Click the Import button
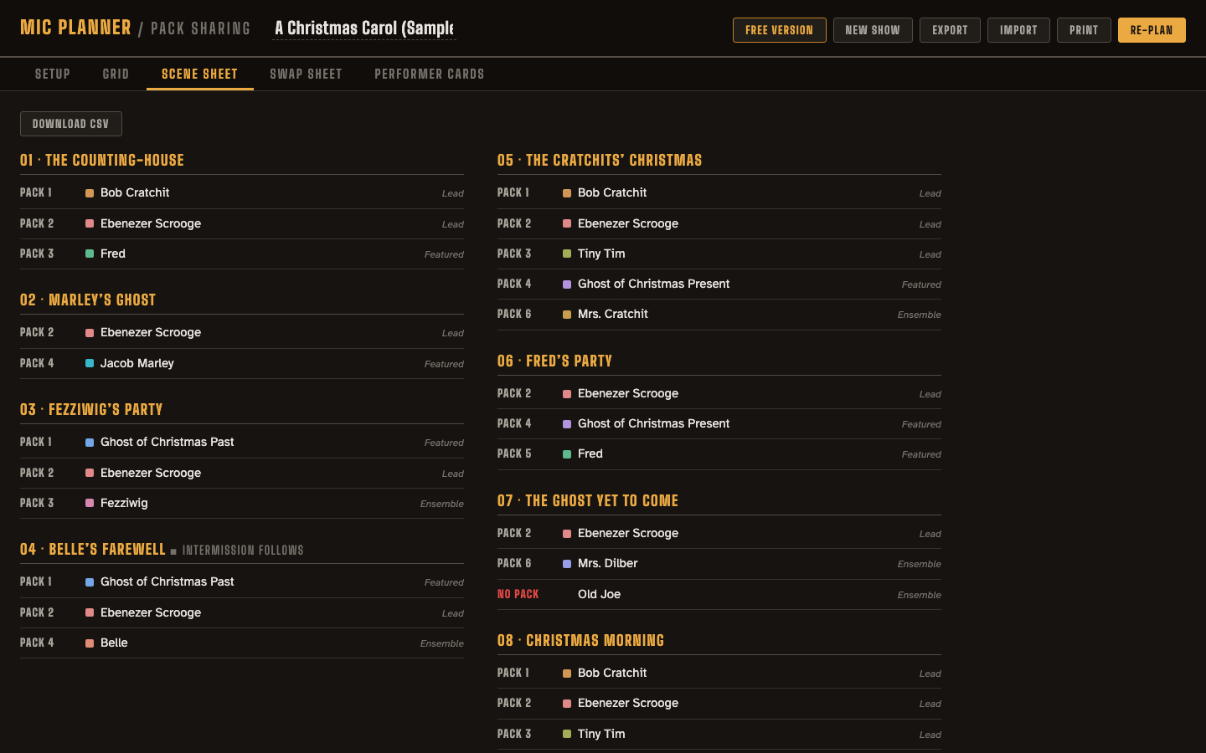The image size is (1206, 753). [x=1018, y=30]
